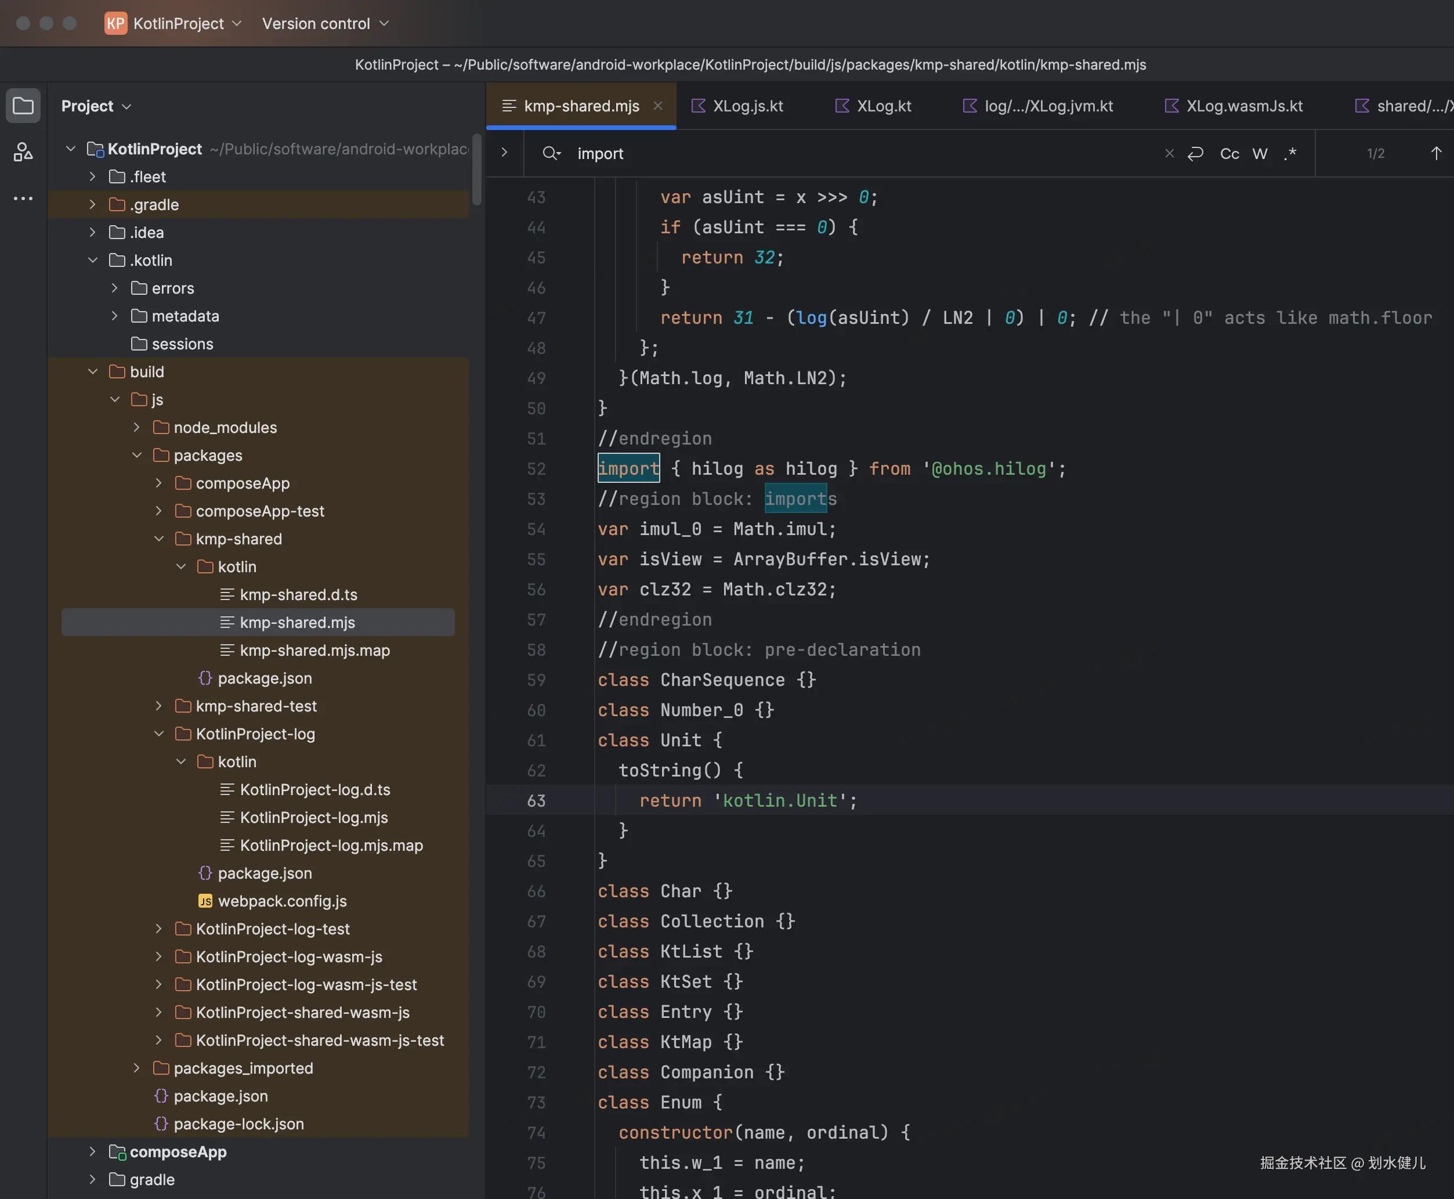Click the Kotlin file icon on XLog.wasmJs.kt tab
This screenshot has height=1199, width=1454.
click(x=1171, y=106)
